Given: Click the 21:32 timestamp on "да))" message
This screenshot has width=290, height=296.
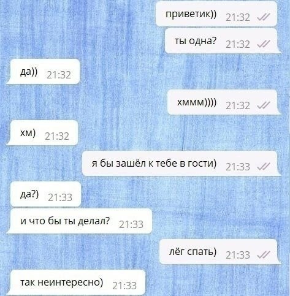Looking at the screenshot, I should 59,75.
